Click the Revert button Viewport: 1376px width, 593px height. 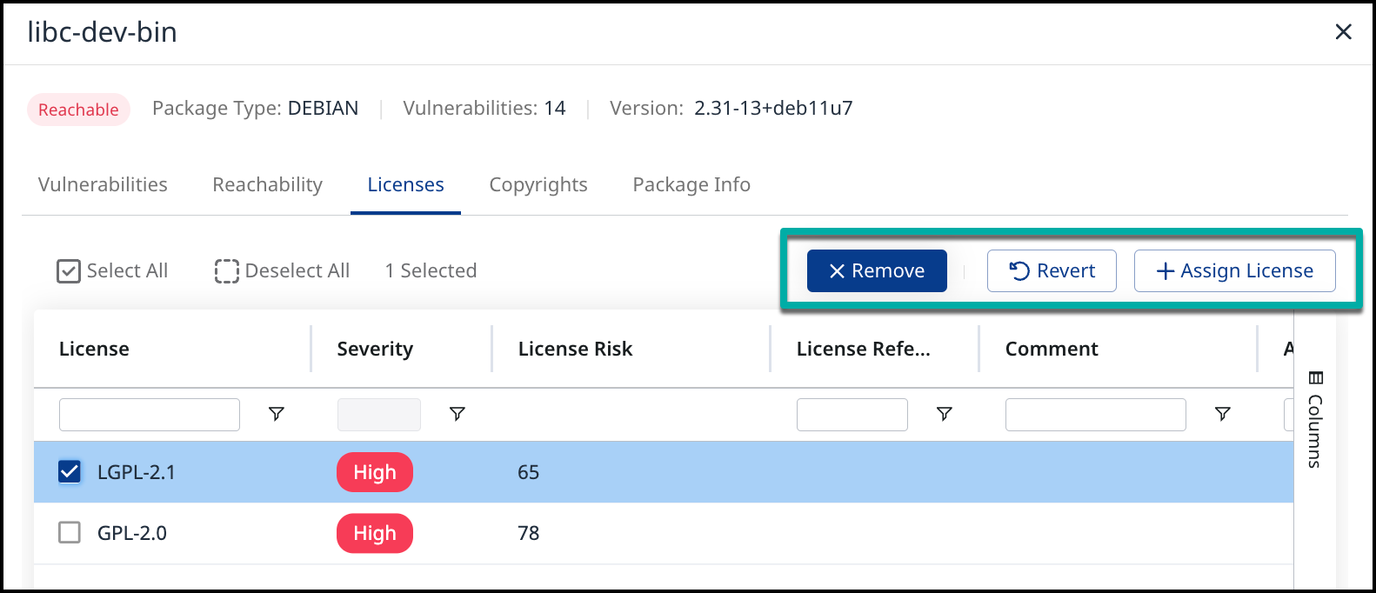point(1052,271)
